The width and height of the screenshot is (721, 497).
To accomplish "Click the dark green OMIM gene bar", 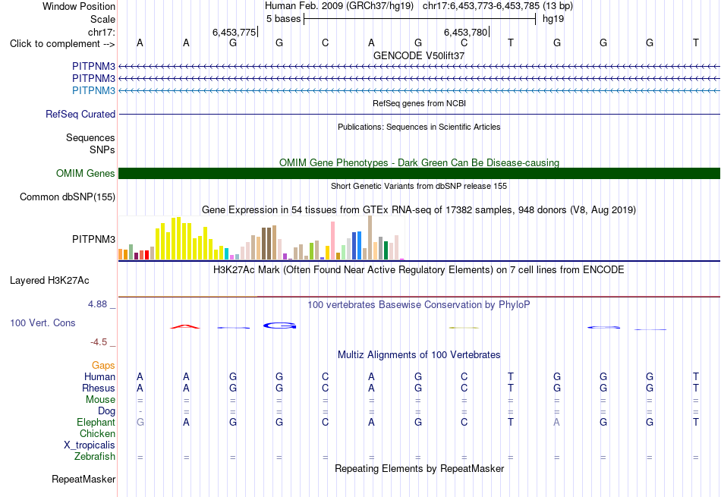I will [x=419, y=173].
